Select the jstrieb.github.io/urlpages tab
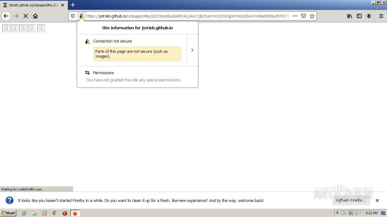387x217 pixels. pyautogui.click(x=34, y=5)
